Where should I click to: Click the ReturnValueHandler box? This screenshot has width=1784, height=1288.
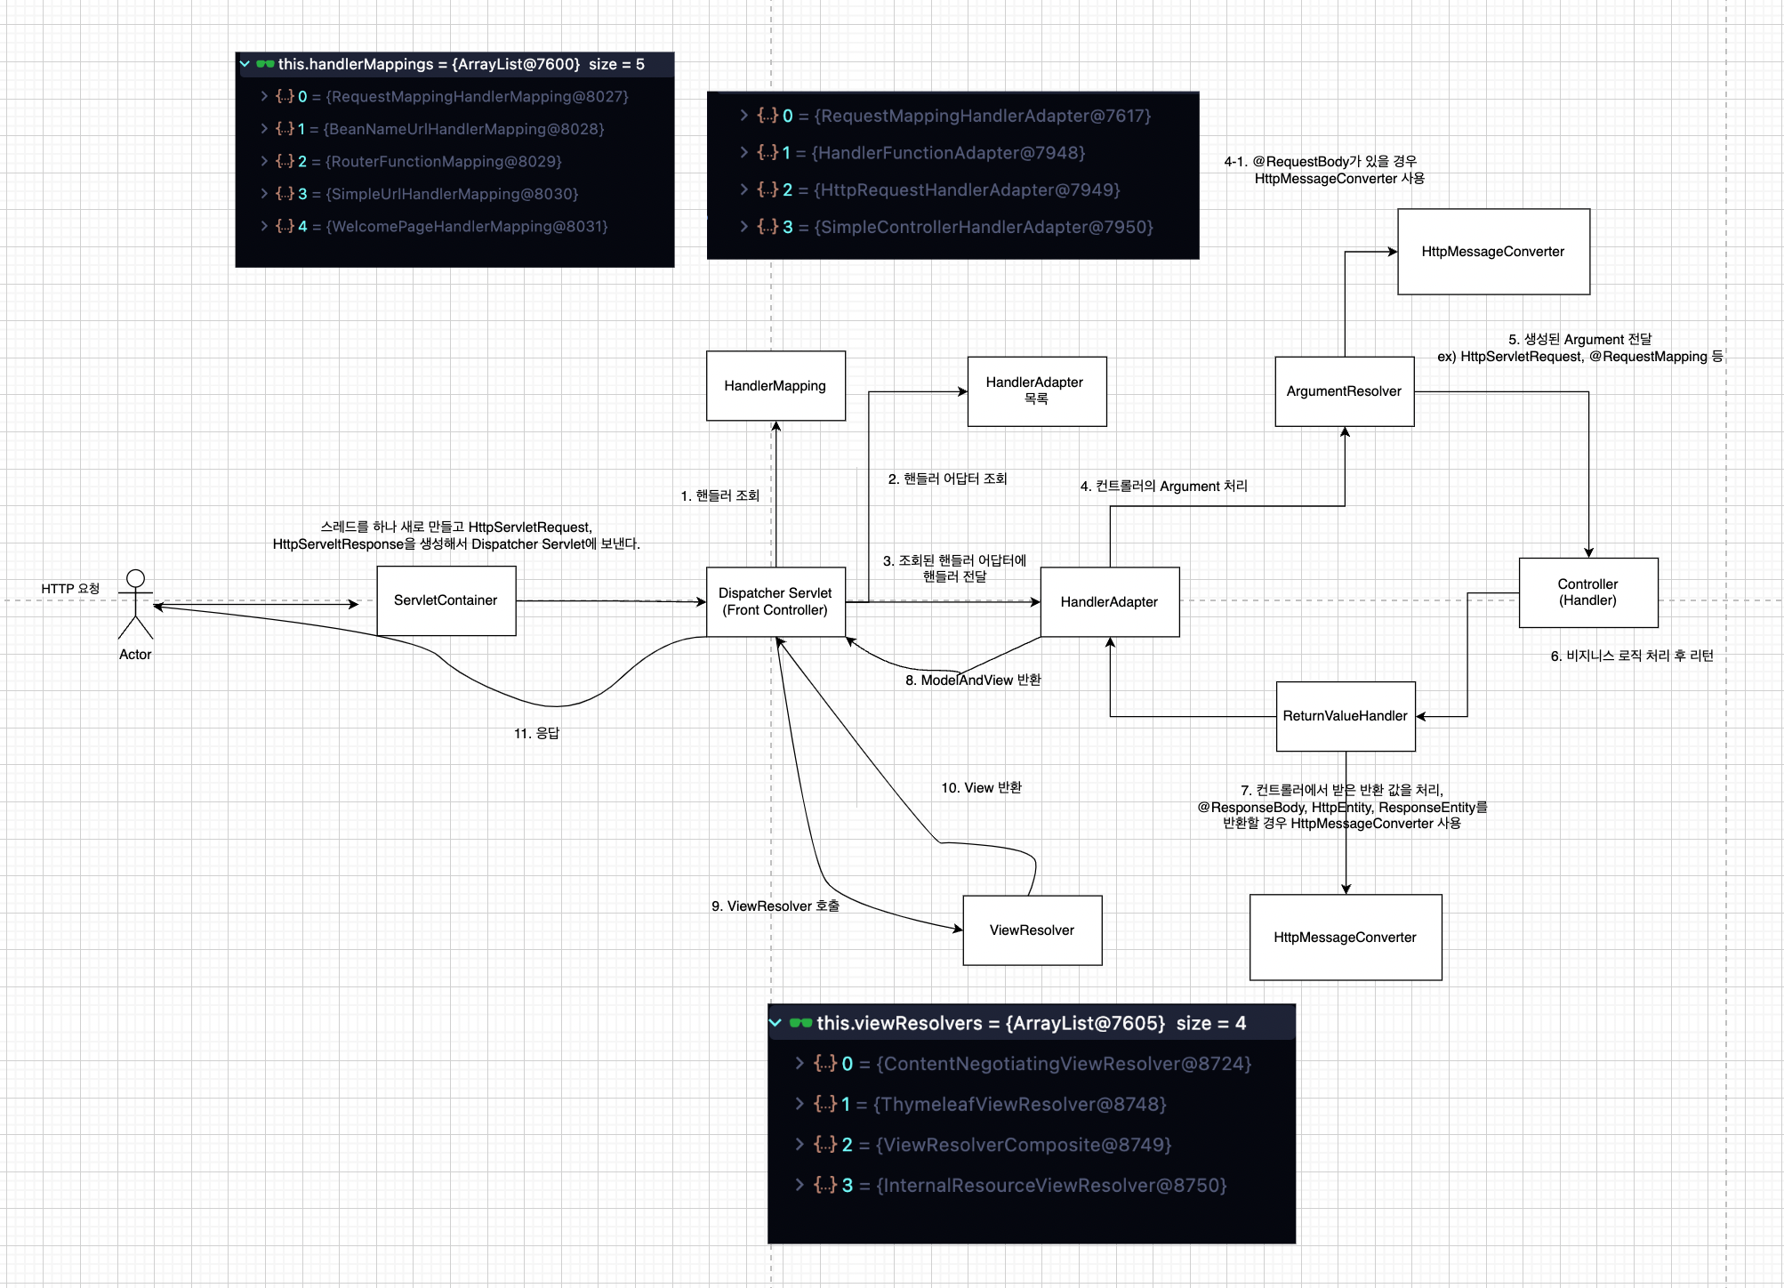point(1345,716)
